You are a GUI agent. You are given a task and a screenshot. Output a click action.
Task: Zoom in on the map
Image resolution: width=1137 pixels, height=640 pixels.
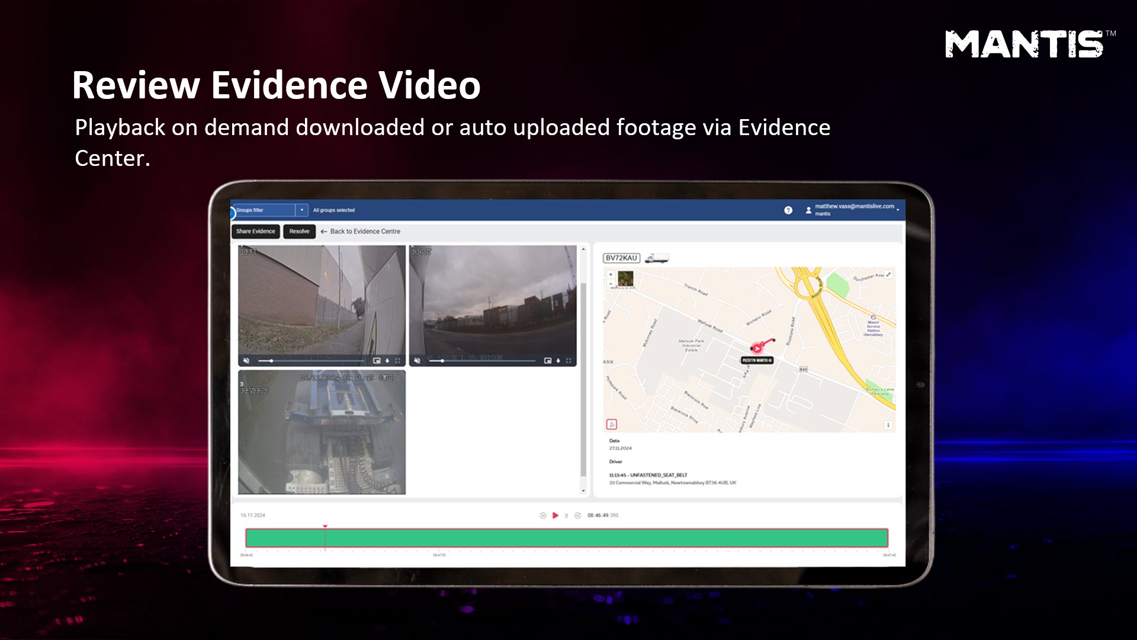(x=611, y=274)
